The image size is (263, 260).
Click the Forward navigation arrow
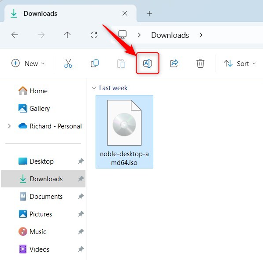pyautogui.click(x=41, y=35)
